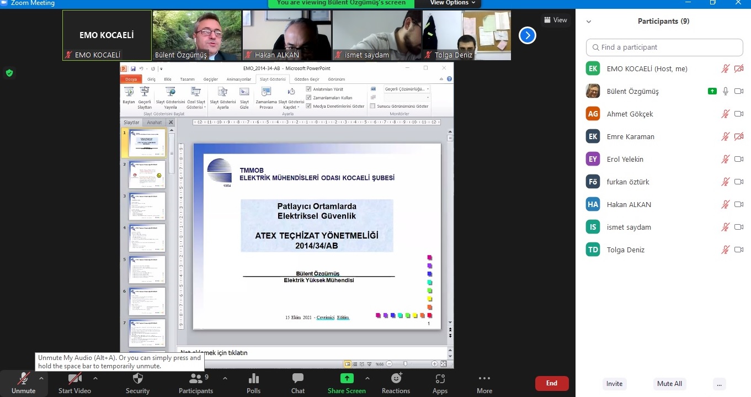Image resolution: width=751 pixels, height=397 pixels.
Task: Unmute my audio with the microphone icon
Action: point(23,379)
